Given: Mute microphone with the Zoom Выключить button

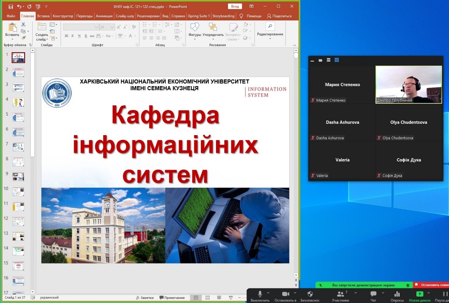Looking at the screenshot, I should 260,296.
